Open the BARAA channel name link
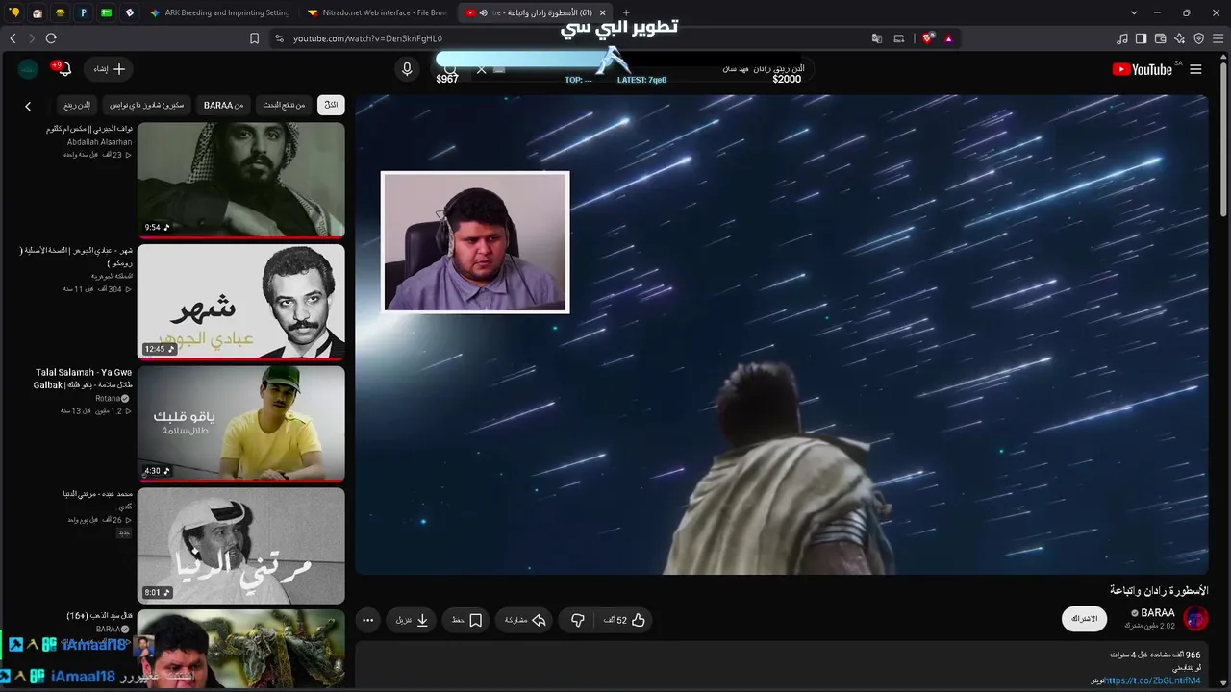Viewport: 1231px width, 692px height. (x=1158, y=613)
